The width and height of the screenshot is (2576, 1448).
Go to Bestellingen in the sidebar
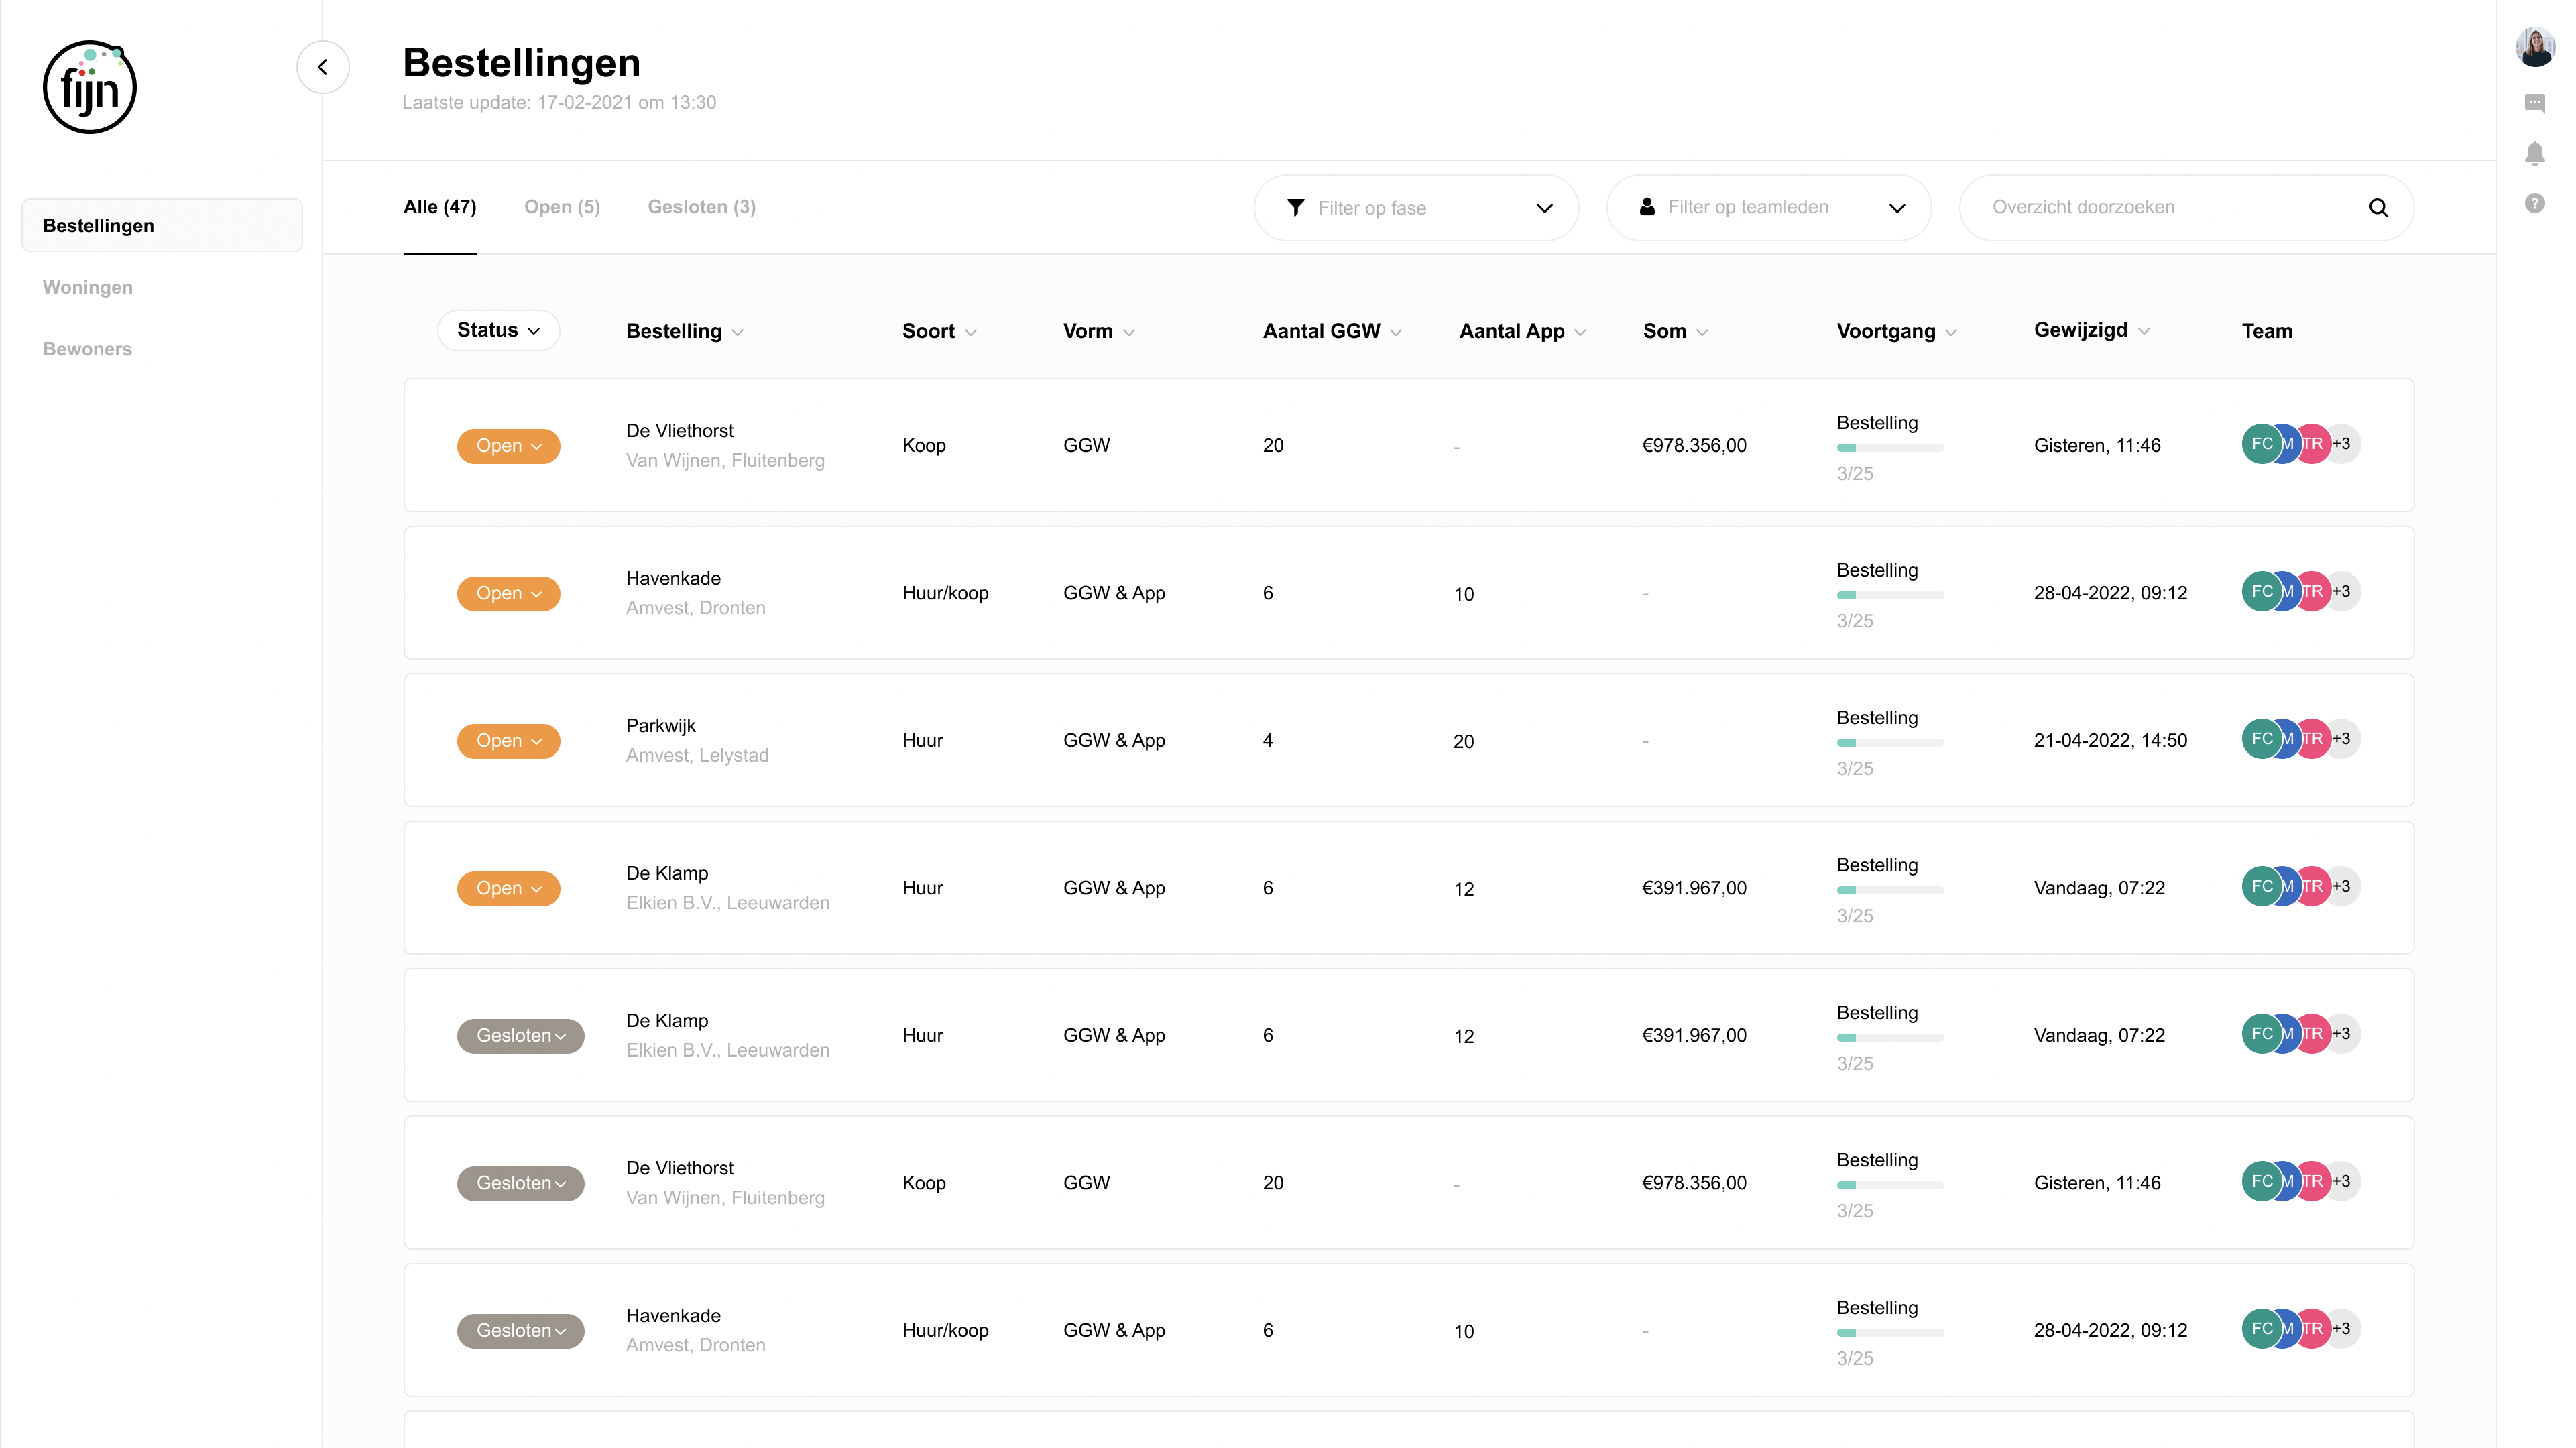(162, 225)
